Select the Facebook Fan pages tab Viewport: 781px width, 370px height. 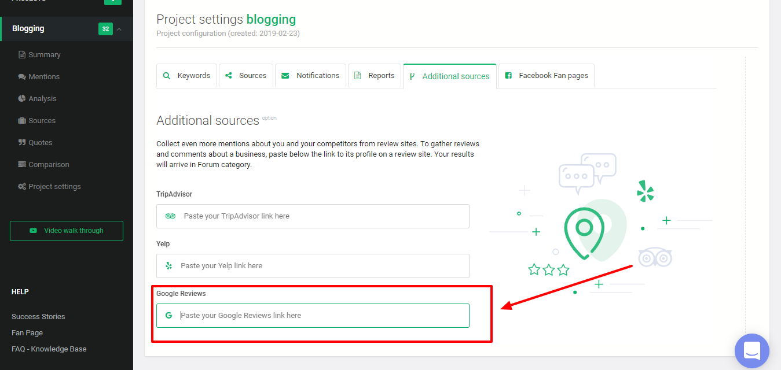pos(546,76)
